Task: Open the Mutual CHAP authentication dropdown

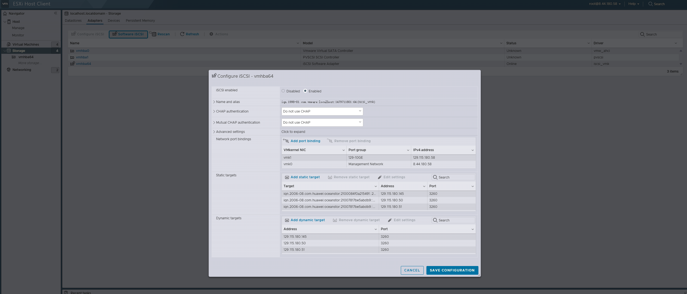Action: [x=322, y=123]
